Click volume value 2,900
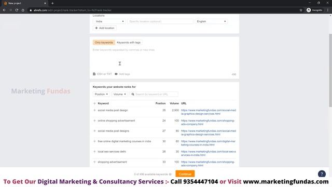This screenshot has height=187, width=332. 175,110
